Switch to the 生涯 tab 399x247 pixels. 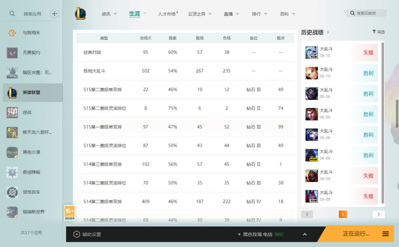tap(134, 14)
